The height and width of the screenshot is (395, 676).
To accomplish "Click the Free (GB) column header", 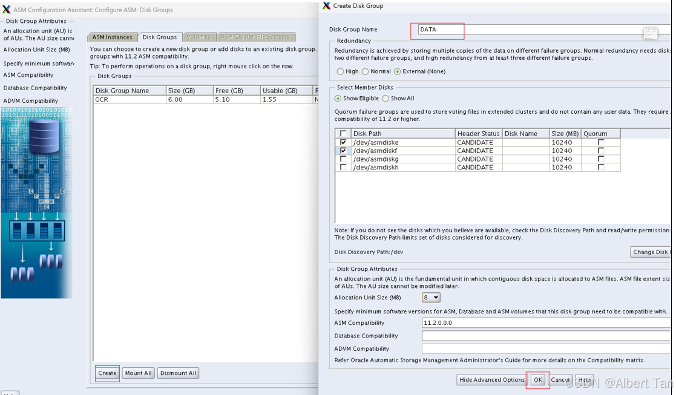I will tap(237, 91).
